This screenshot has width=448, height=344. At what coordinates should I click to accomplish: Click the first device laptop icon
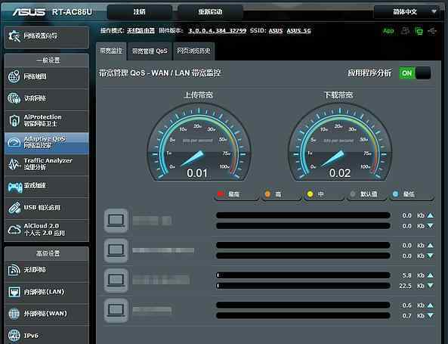coord(116,221)
